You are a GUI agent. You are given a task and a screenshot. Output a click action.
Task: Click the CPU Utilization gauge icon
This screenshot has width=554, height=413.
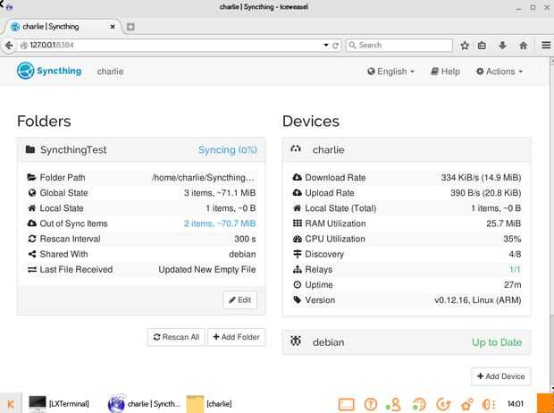click(x=298, y=239)
